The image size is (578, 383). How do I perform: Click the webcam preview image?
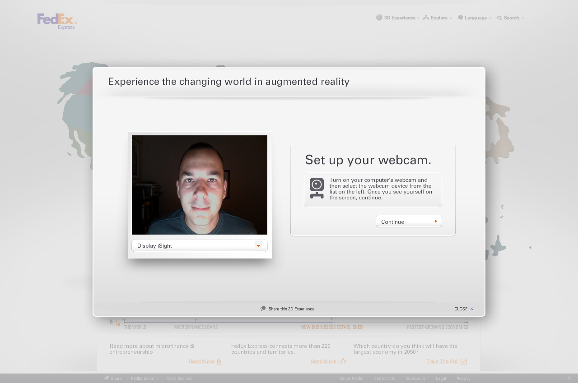[x=200, y=185]
